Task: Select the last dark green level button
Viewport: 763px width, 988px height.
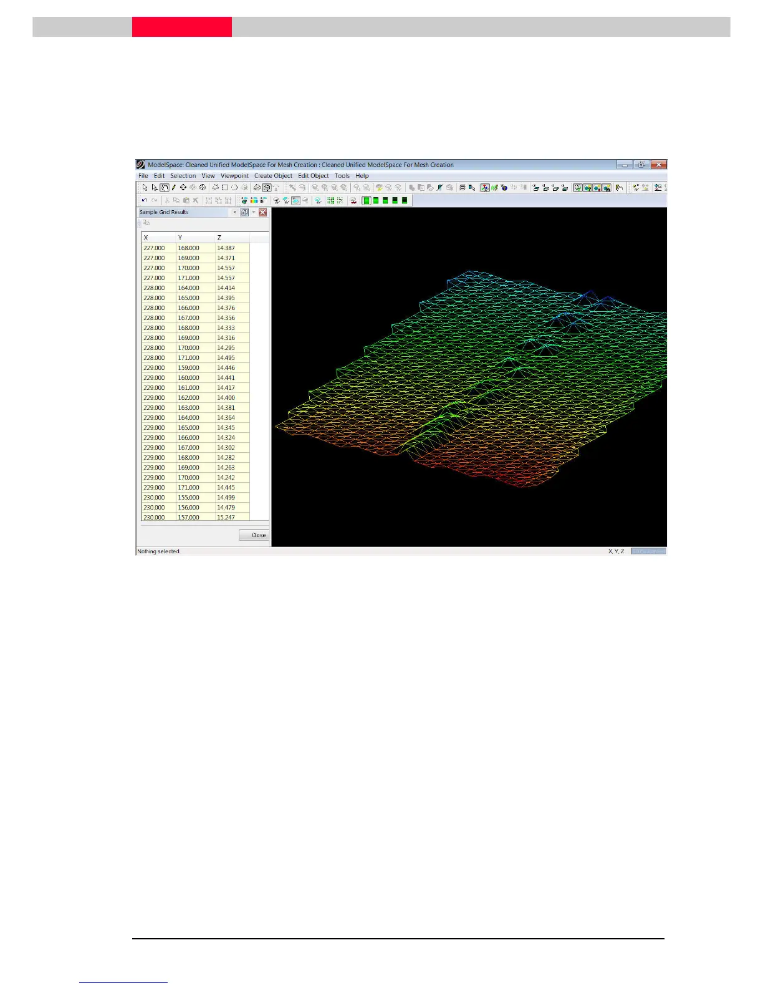Action: click(405, 200)
